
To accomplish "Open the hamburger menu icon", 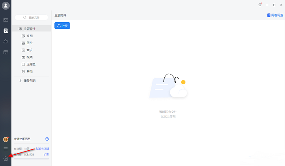I will pyautogui.click(x=6, y=149).
